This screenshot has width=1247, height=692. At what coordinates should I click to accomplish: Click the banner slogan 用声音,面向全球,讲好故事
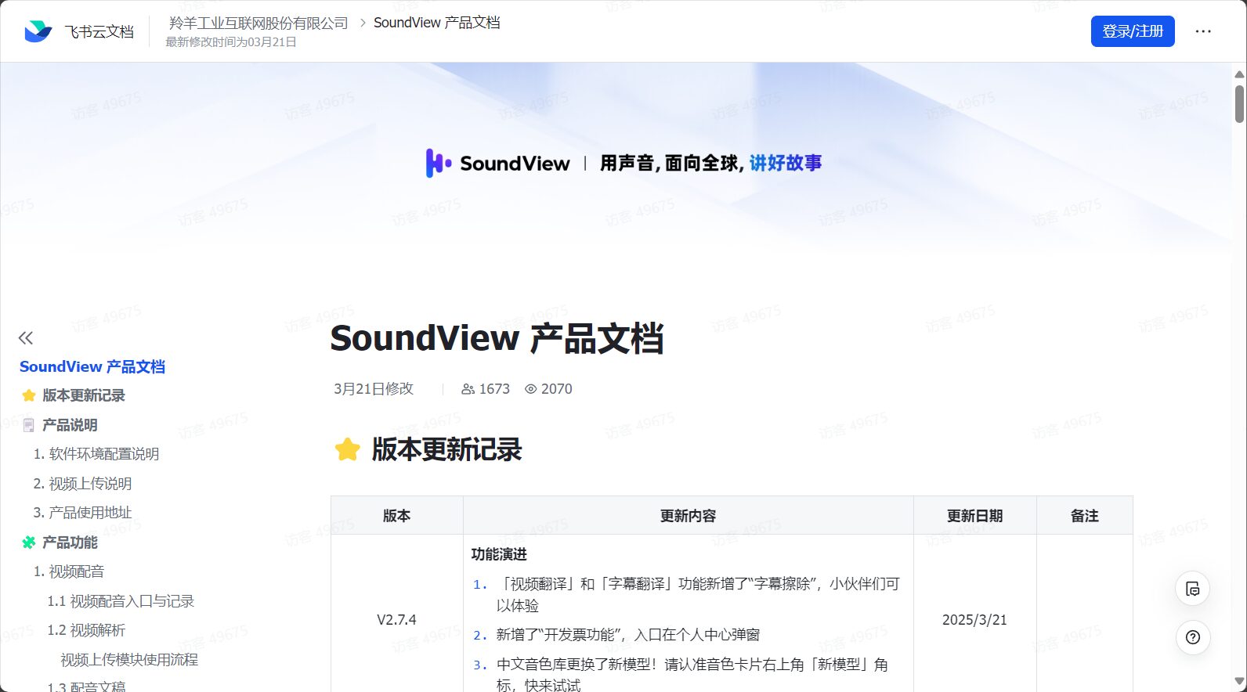tap(711, 163)
